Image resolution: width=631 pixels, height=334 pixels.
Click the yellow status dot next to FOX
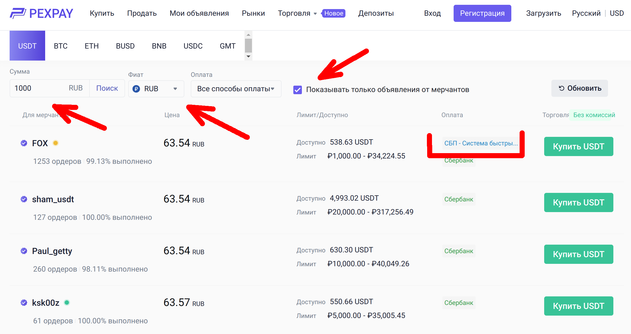tap(56, 143)
